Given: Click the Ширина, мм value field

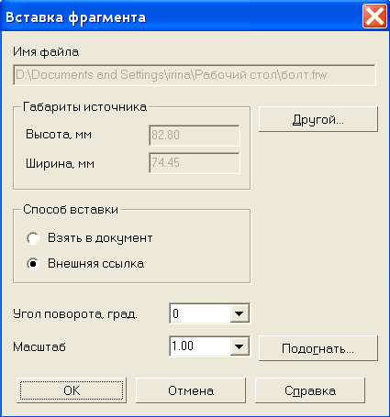Looking at the screenshot, I should 195,163.
